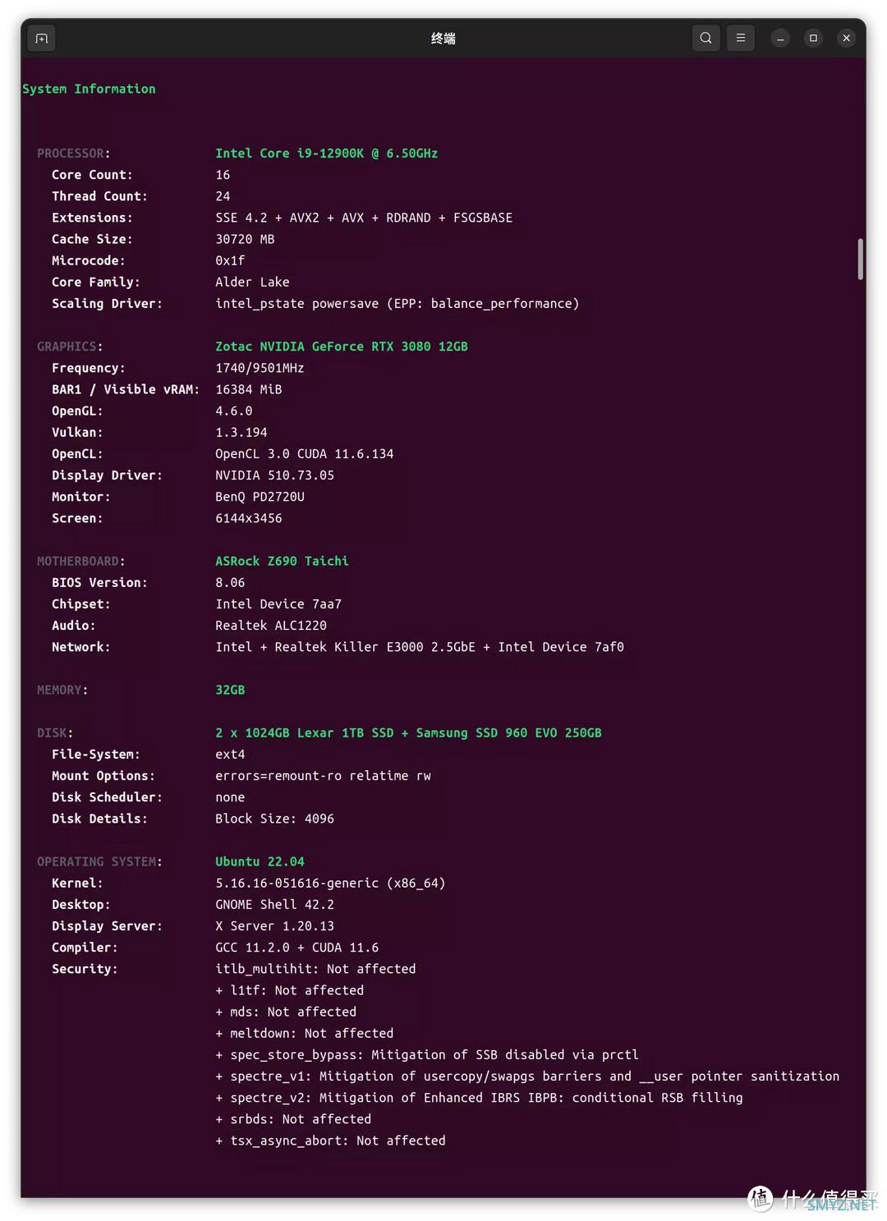
Task: Click the "itlb_multihit: Not affected" line
Action: [x=315, y=969]
